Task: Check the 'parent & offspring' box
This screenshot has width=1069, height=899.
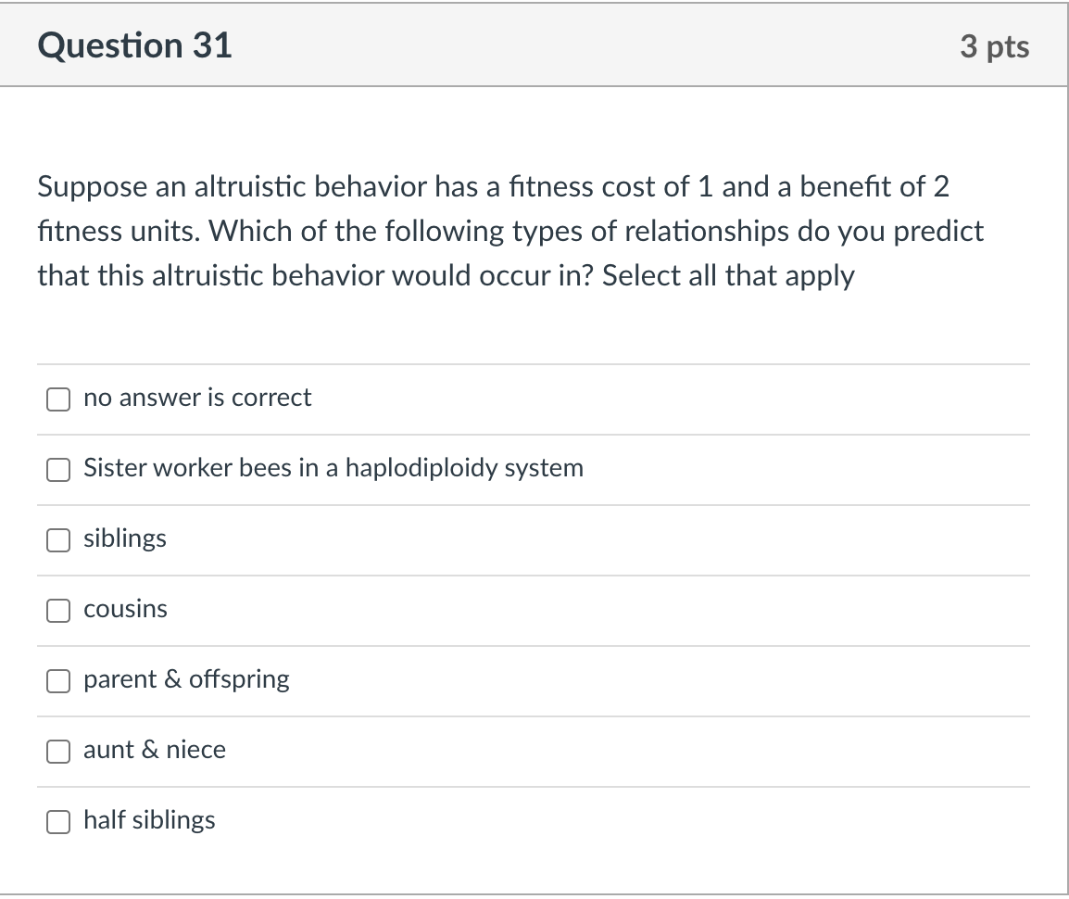Action: point(58,681)
